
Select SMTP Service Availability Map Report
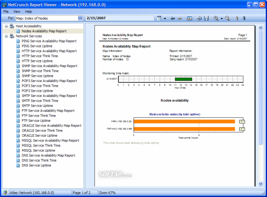click(x=49, y=96)
